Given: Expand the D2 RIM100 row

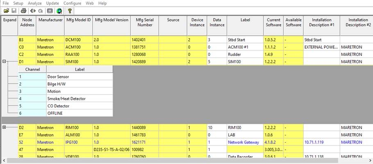Looking at the screenshot, I should [5, 127].
